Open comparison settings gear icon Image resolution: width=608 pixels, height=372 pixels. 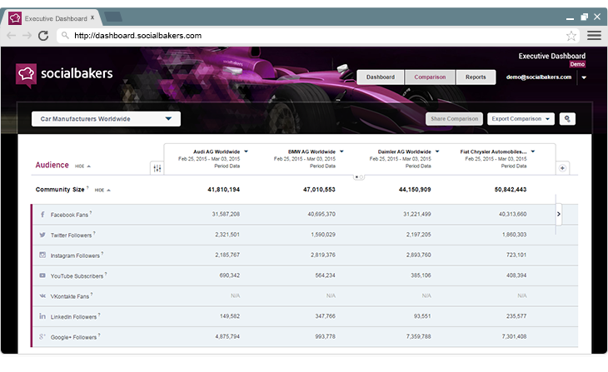[x=567, y=119]
